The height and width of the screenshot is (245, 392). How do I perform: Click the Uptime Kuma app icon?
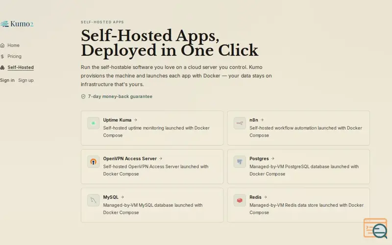[x=93, y=123]
